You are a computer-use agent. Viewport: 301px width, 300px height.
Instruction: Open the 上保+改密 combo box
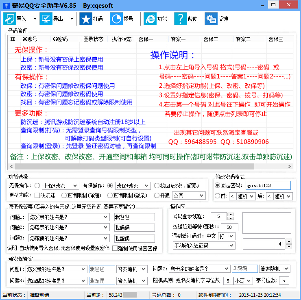(60, 186)
